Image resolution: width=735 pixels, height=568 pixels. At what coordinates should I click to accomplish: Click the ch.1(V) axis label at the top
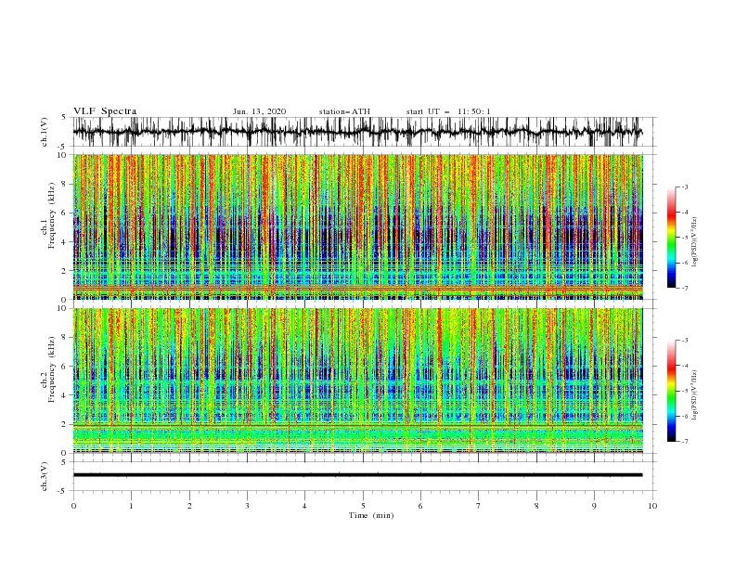click(x=45, y=132)
